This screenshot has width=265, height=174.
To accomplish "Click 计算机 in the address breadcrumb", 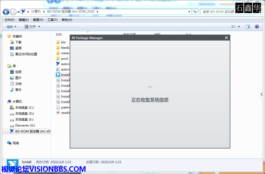I will pos(36,12).
